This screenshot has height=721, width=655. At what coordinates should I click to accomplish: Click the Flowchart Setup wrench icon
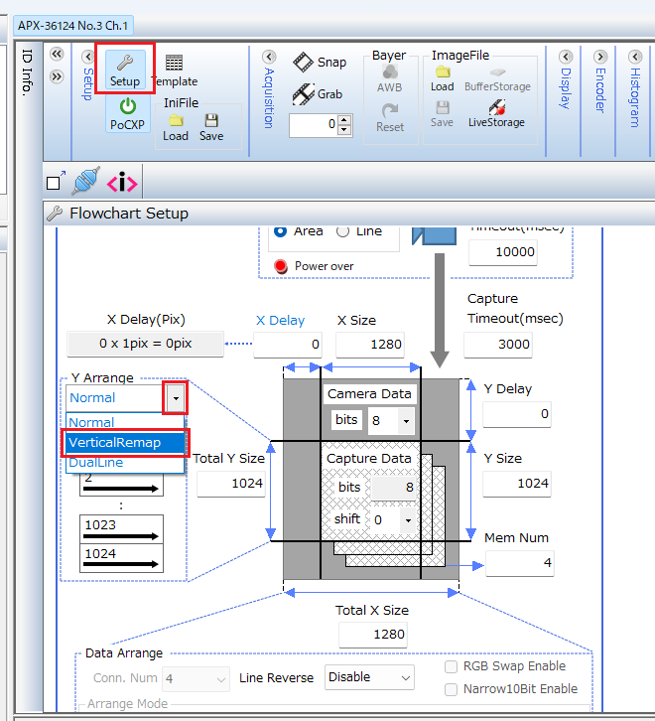(x=56, y=214)
